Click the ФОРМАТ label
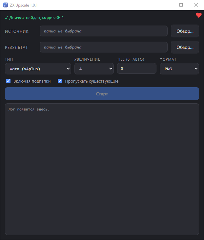 click(x=168, y=59)
